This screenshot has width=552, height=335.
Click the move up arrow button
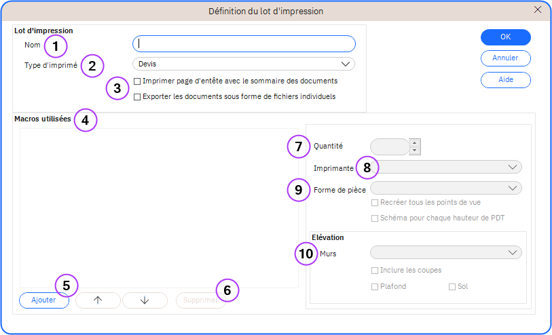tap(98, 300)
